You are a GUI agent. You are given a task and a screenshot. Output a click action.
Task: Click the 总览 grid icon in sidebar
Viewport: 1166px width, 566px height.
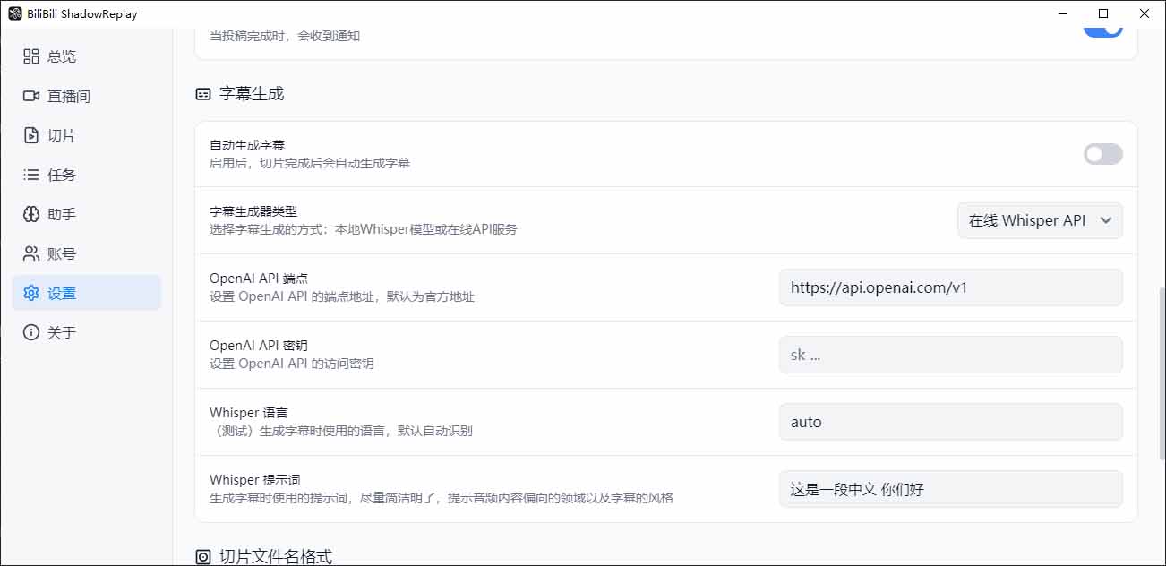31,56
